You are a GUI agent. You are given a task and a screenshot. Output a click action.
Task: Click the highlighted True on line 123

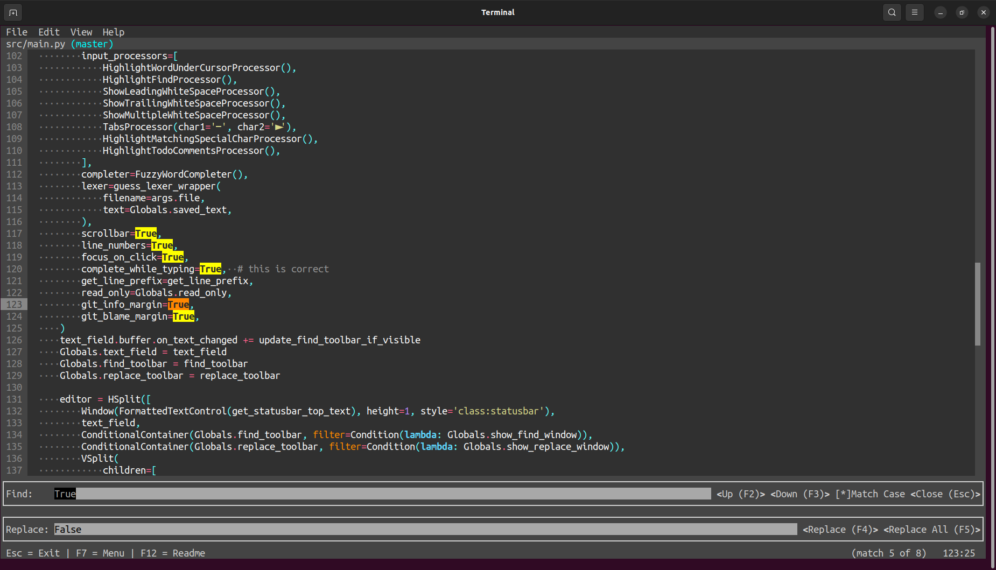tap(178, 305)
